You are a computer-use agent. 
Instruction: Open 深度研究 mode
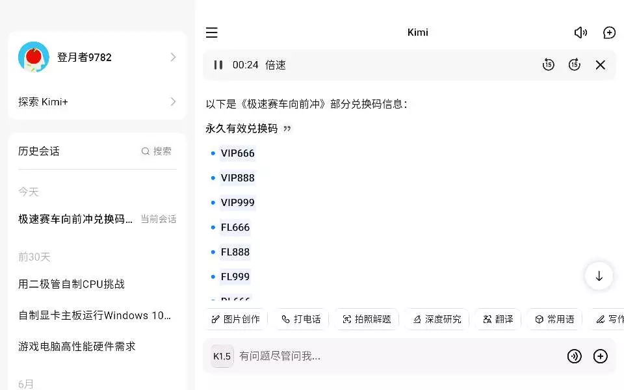[x=437, y=319]
